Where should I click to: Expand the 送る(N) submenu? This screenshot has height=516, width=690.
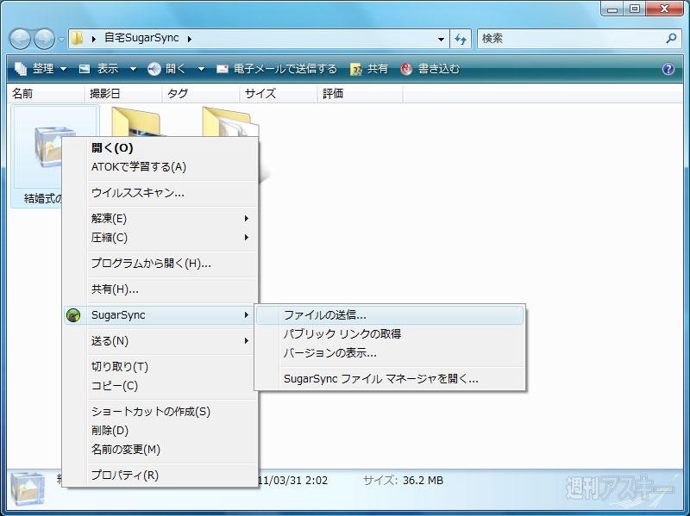coord(160,341)
